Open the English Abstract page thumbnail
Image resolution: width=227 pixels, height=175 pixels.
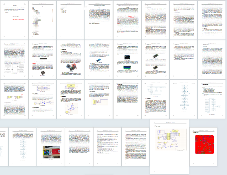click(x=127, y=20)
